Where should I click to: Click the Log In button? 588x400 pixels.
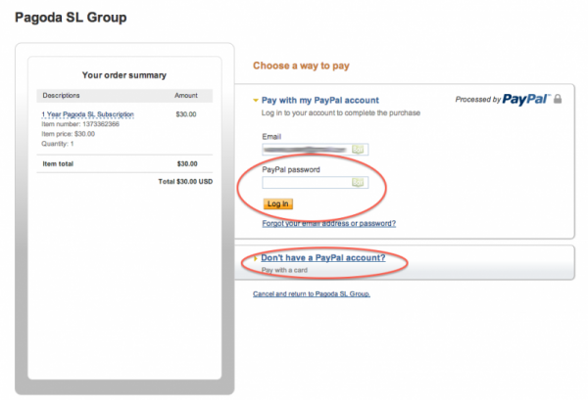pyautogui.click(x=278, y=204)
